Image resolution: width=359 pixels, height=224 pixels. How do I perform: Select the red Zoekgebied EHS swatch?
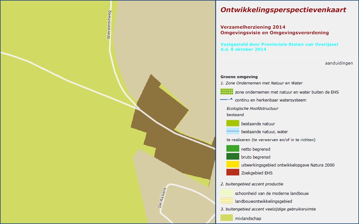233,173
